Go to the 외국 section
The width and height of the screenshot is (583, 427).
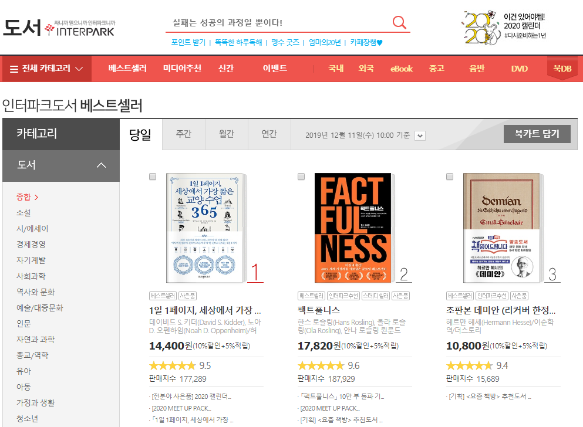point(366,68)
